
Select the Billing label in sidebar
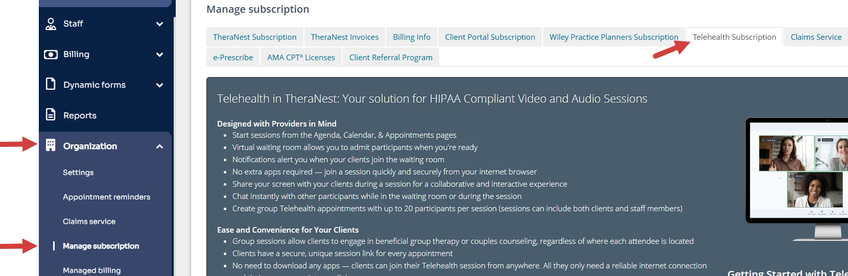point(76,54)
